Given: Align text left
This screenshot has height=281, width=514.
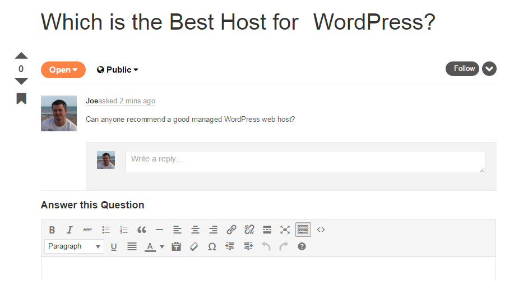Looking at the screenshot, I should point(177,230).
